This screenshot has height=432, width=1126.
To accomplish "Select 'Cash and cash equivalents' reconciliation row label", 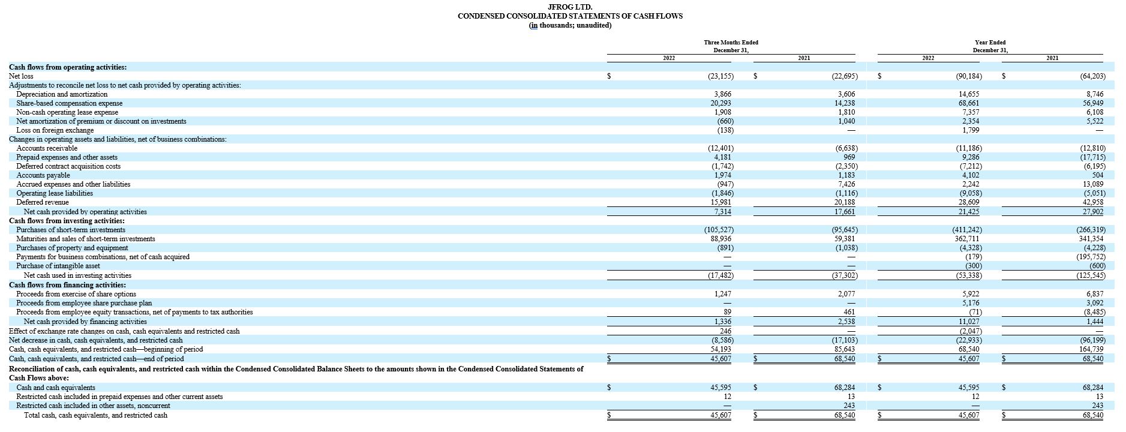I will [56, 388].
